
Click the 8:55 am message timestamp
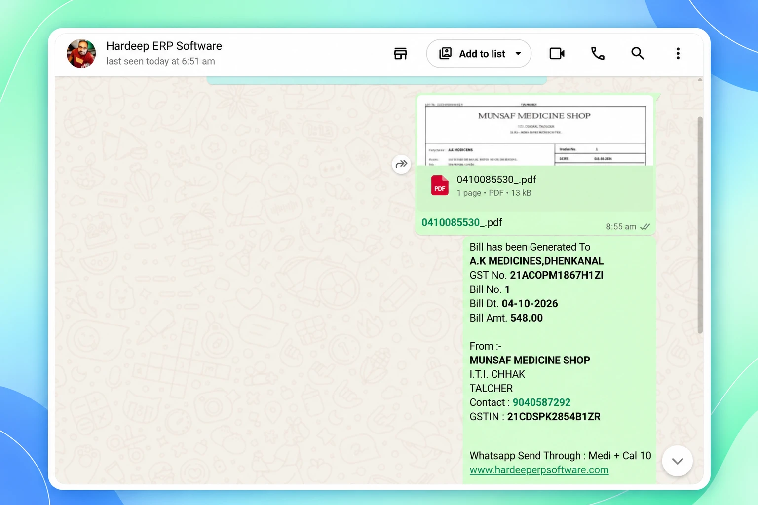(x=621, y=227)
